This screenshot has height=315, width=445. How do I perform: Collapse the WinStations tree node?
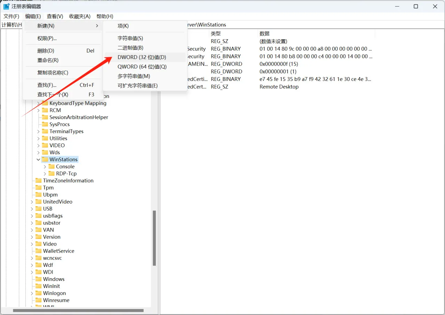coord(38,159)
